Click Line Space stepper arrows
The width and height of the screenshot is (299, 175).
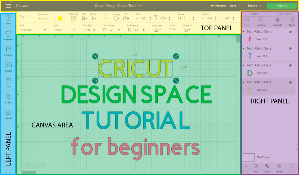144,30
